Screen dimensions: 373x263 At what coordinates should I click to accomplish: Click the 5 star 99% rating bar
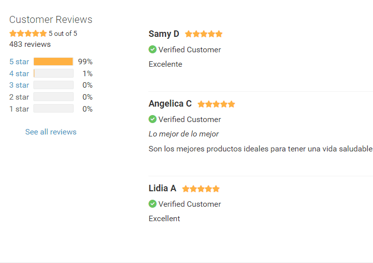(53, 61)
